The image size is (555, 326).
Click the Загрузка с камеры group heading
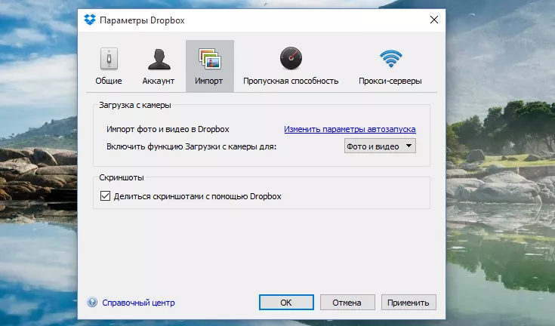135,105
